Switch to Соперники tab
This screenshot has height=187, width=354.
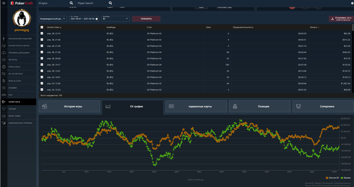[x=323, y=106]
